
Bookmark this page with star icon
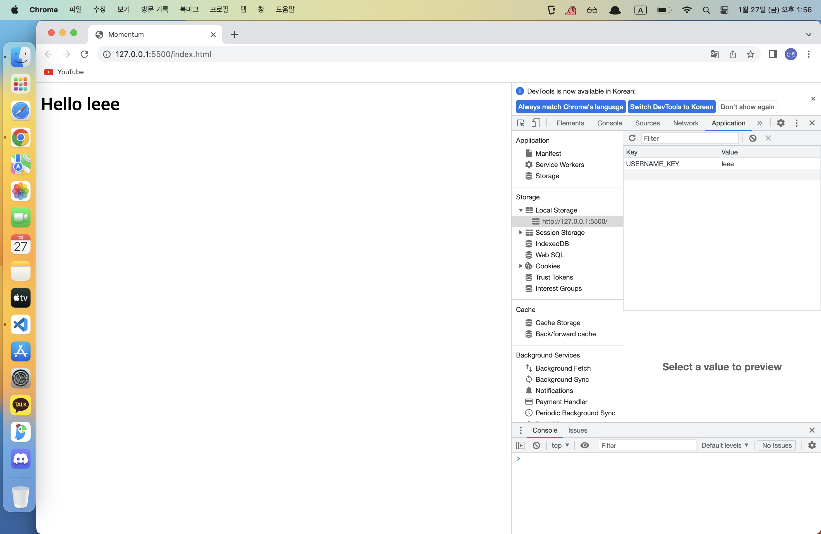[750, 54]
